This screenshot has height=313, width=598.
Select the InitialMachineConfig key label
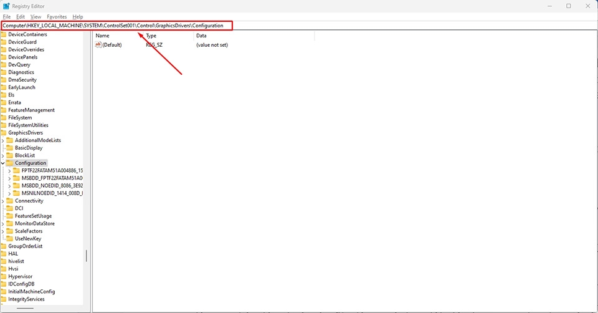click(x=32, y=292)
